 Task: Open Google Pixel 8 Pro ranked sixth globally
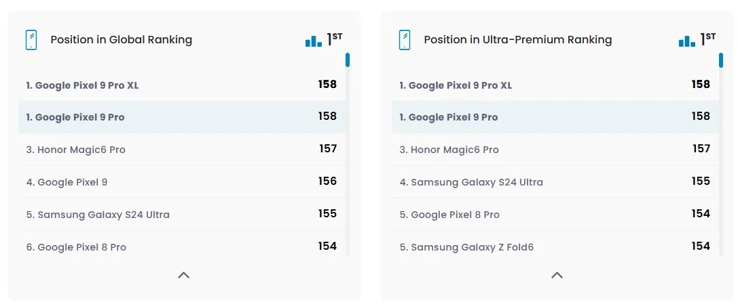tap(182, 245)
